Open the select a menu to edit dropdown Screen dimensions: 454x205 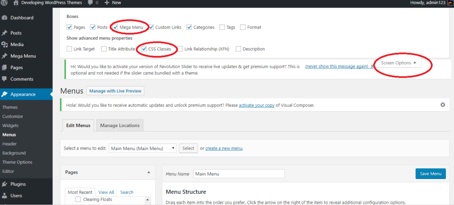(142, 148)
